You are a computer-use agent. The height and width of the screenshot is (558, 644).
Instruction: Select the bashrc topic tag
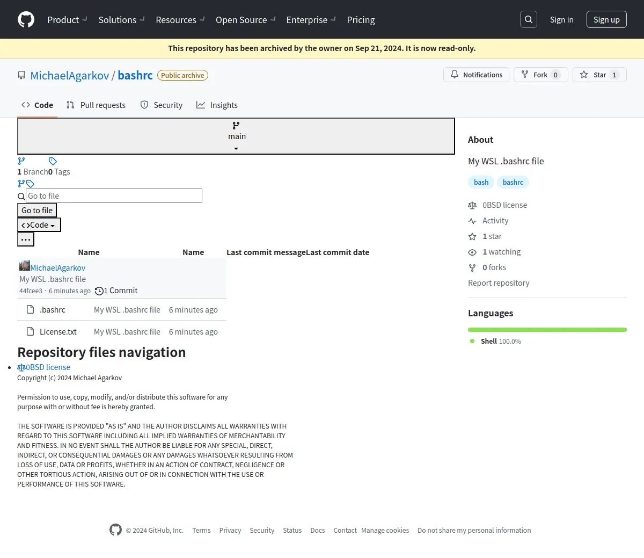(x=513, y=182)
